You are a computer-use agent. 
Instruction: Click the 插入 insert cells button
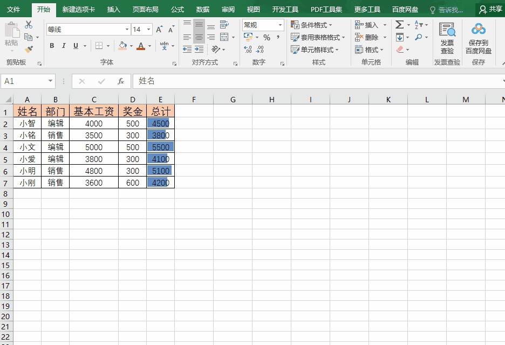pyautogui.click(x=367, y=25)
